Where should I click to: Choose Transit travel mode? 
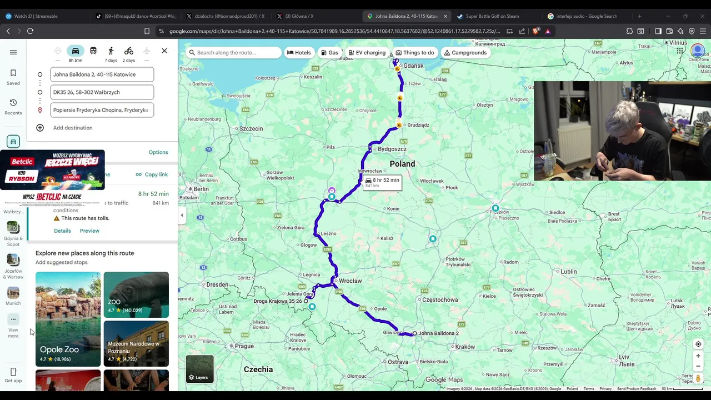[x=93, y=51]
